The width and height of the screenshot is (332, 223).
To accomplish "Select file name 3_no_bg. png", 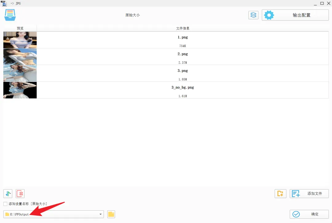I will (x=183, y=87).
